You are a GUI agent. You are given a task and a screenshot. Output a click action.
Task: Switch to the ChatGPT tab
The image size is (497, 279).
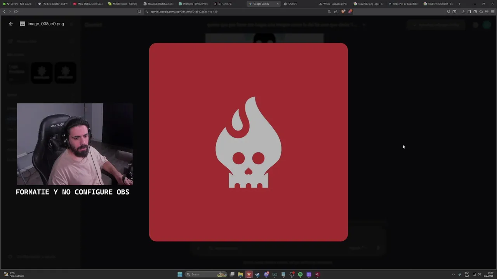tap(298, 4)
